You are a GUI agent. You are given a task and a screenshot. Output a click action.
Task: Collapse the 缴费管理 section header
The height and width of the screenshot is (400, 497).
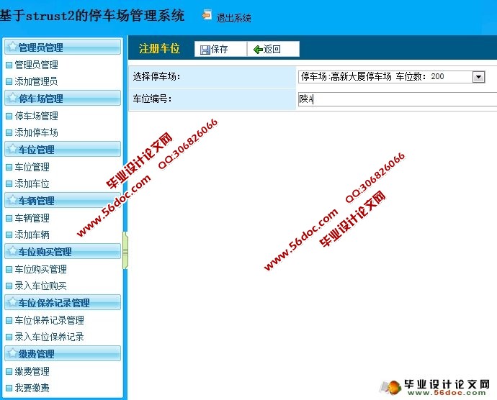click(63, 353)
